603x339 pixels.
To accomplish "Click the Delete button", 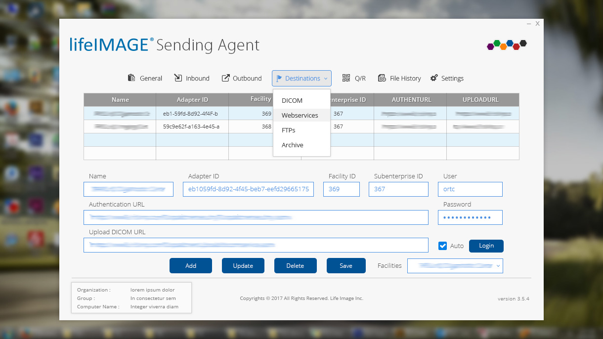I will pos(295,265).
